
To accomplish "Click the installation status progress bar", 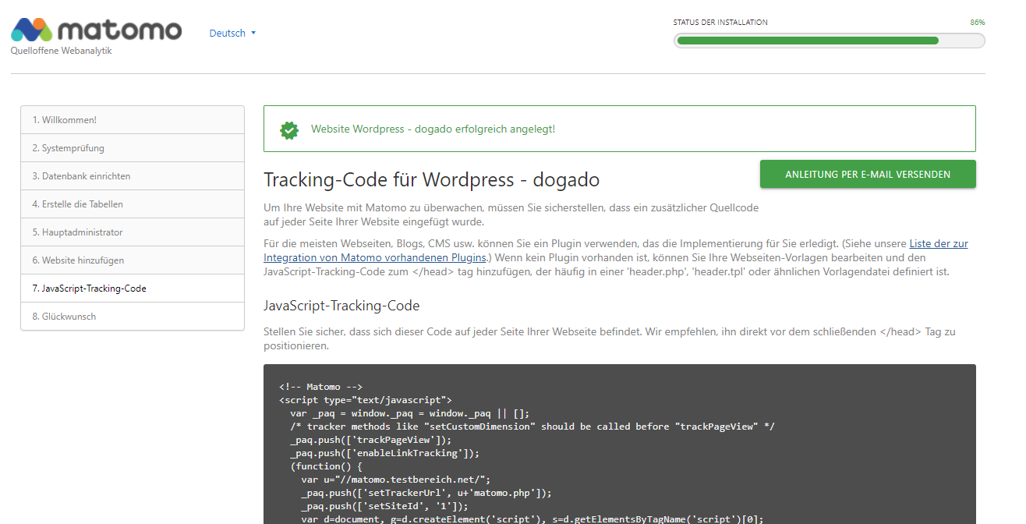I will pyautogui.click(x=828, y=41).
